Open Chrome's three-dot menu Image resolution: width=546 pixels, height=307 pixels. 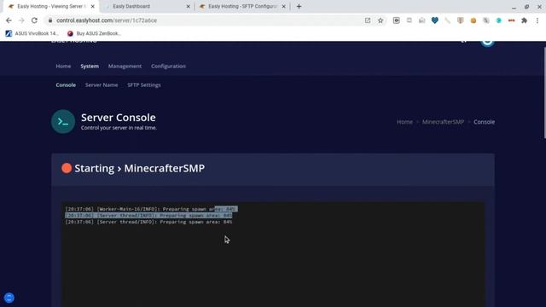[x=537, y=20]
